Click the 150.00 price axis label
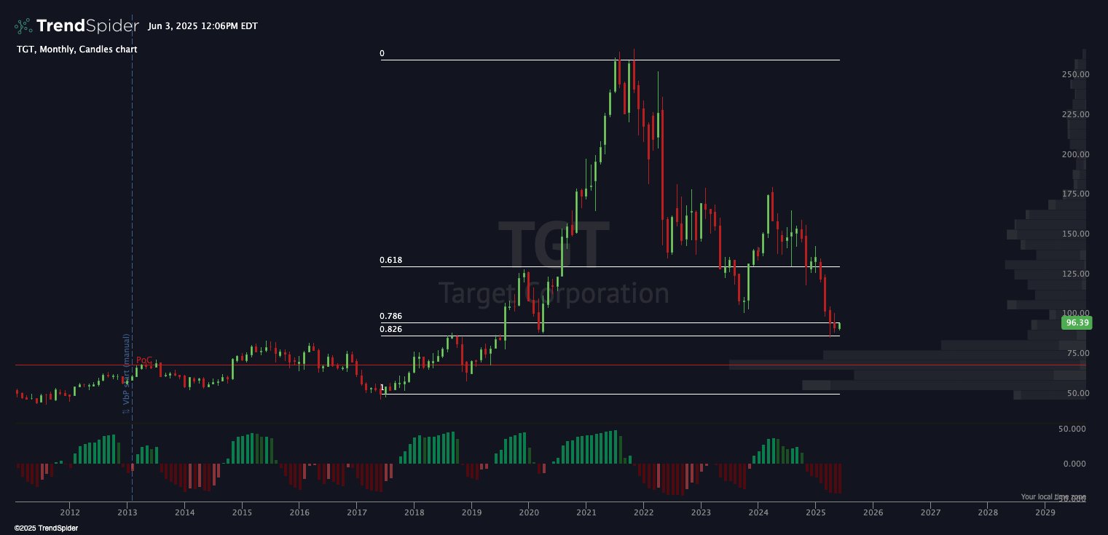 point(1075,234)
